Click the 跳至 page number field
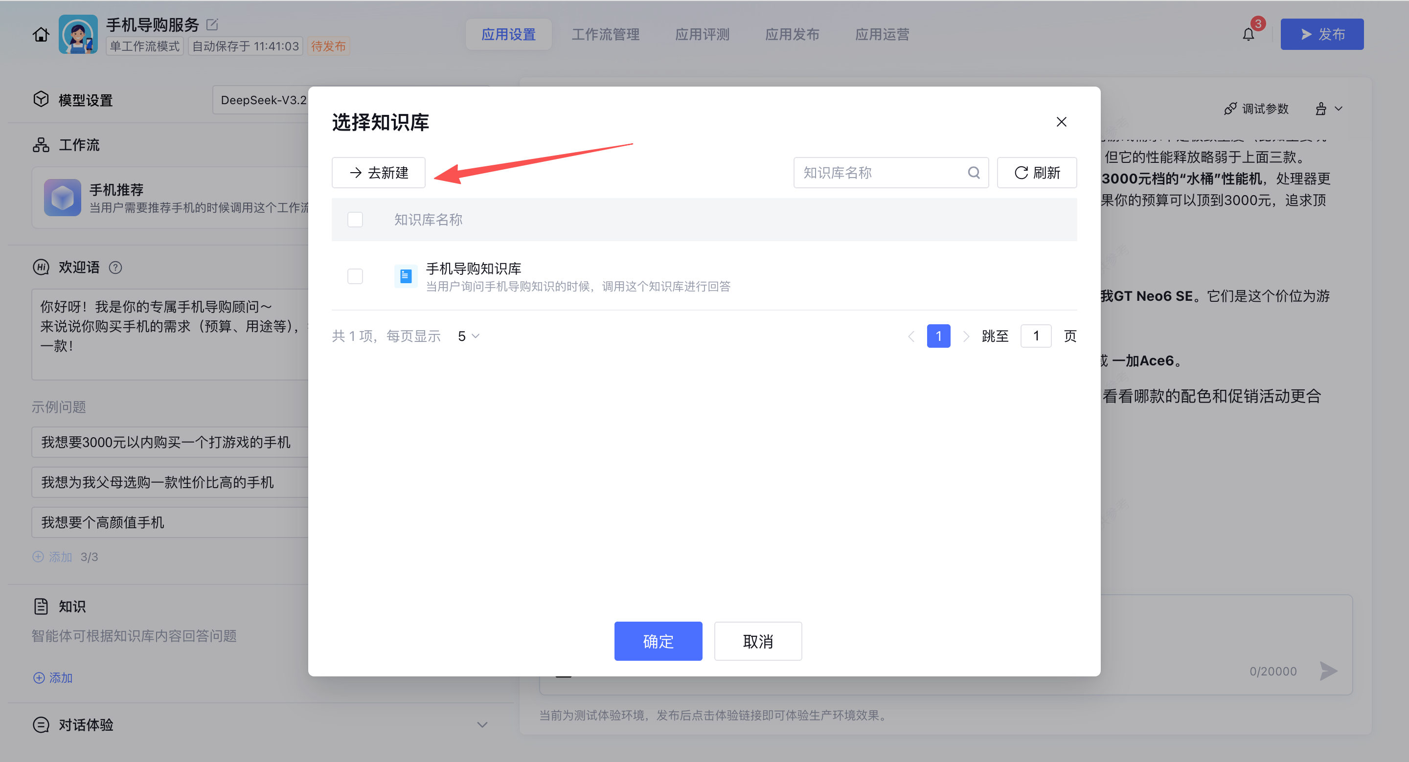1409x762 pixels. (1036, 336)
